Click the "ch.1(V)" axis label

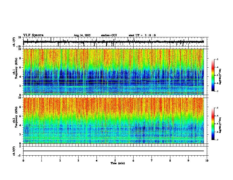tap(14, 42)
